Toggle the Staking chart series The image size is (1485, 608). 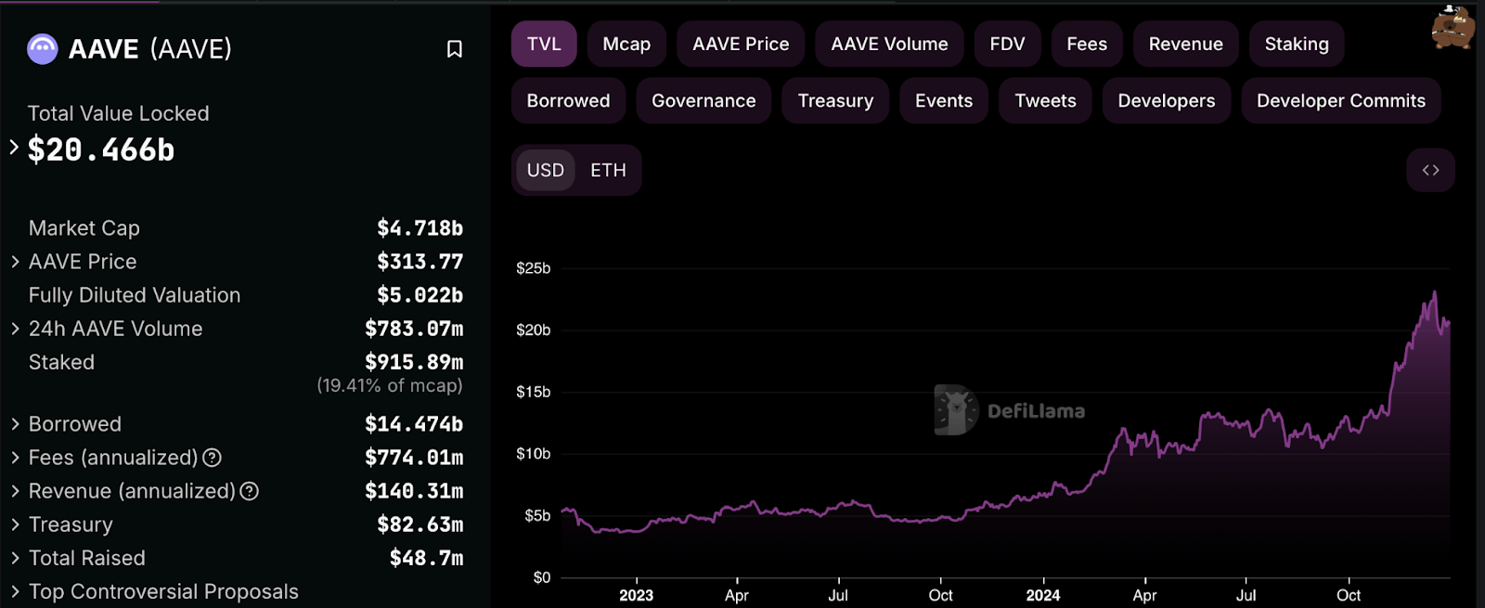tap(1297, 44)
